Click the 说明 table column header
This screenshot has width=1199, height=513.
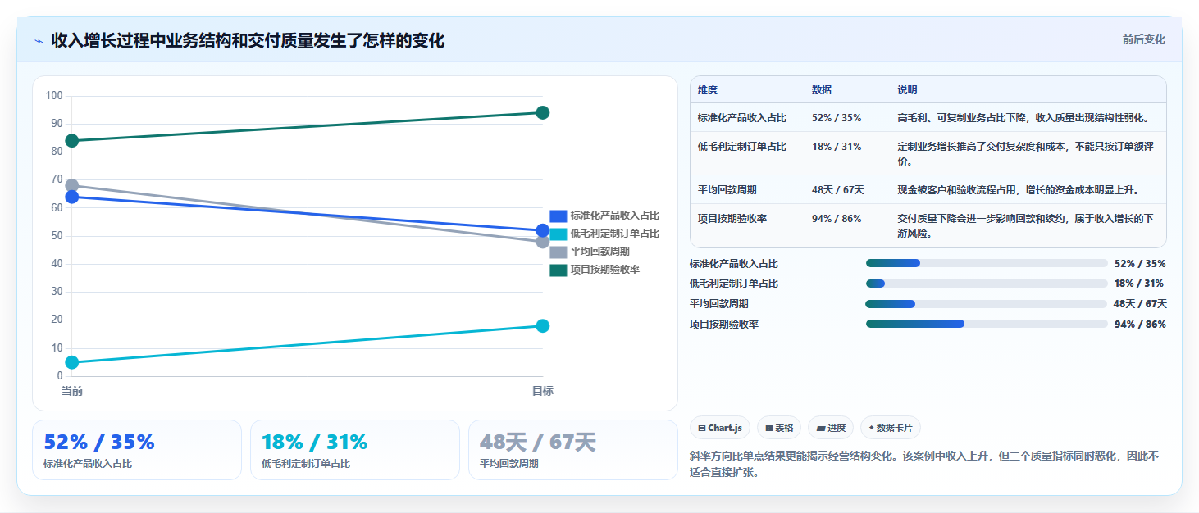(x=908, y=90)
